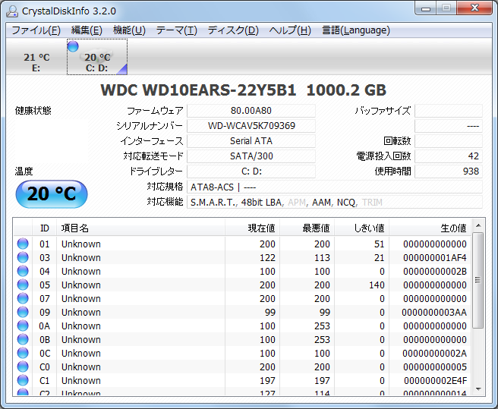Click raw value 00000000002A

[x=434, y=353]
